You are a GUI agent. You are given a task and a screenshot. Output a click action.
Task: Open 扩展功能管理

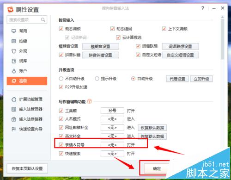pyautogui.click(x=27, y=99)
